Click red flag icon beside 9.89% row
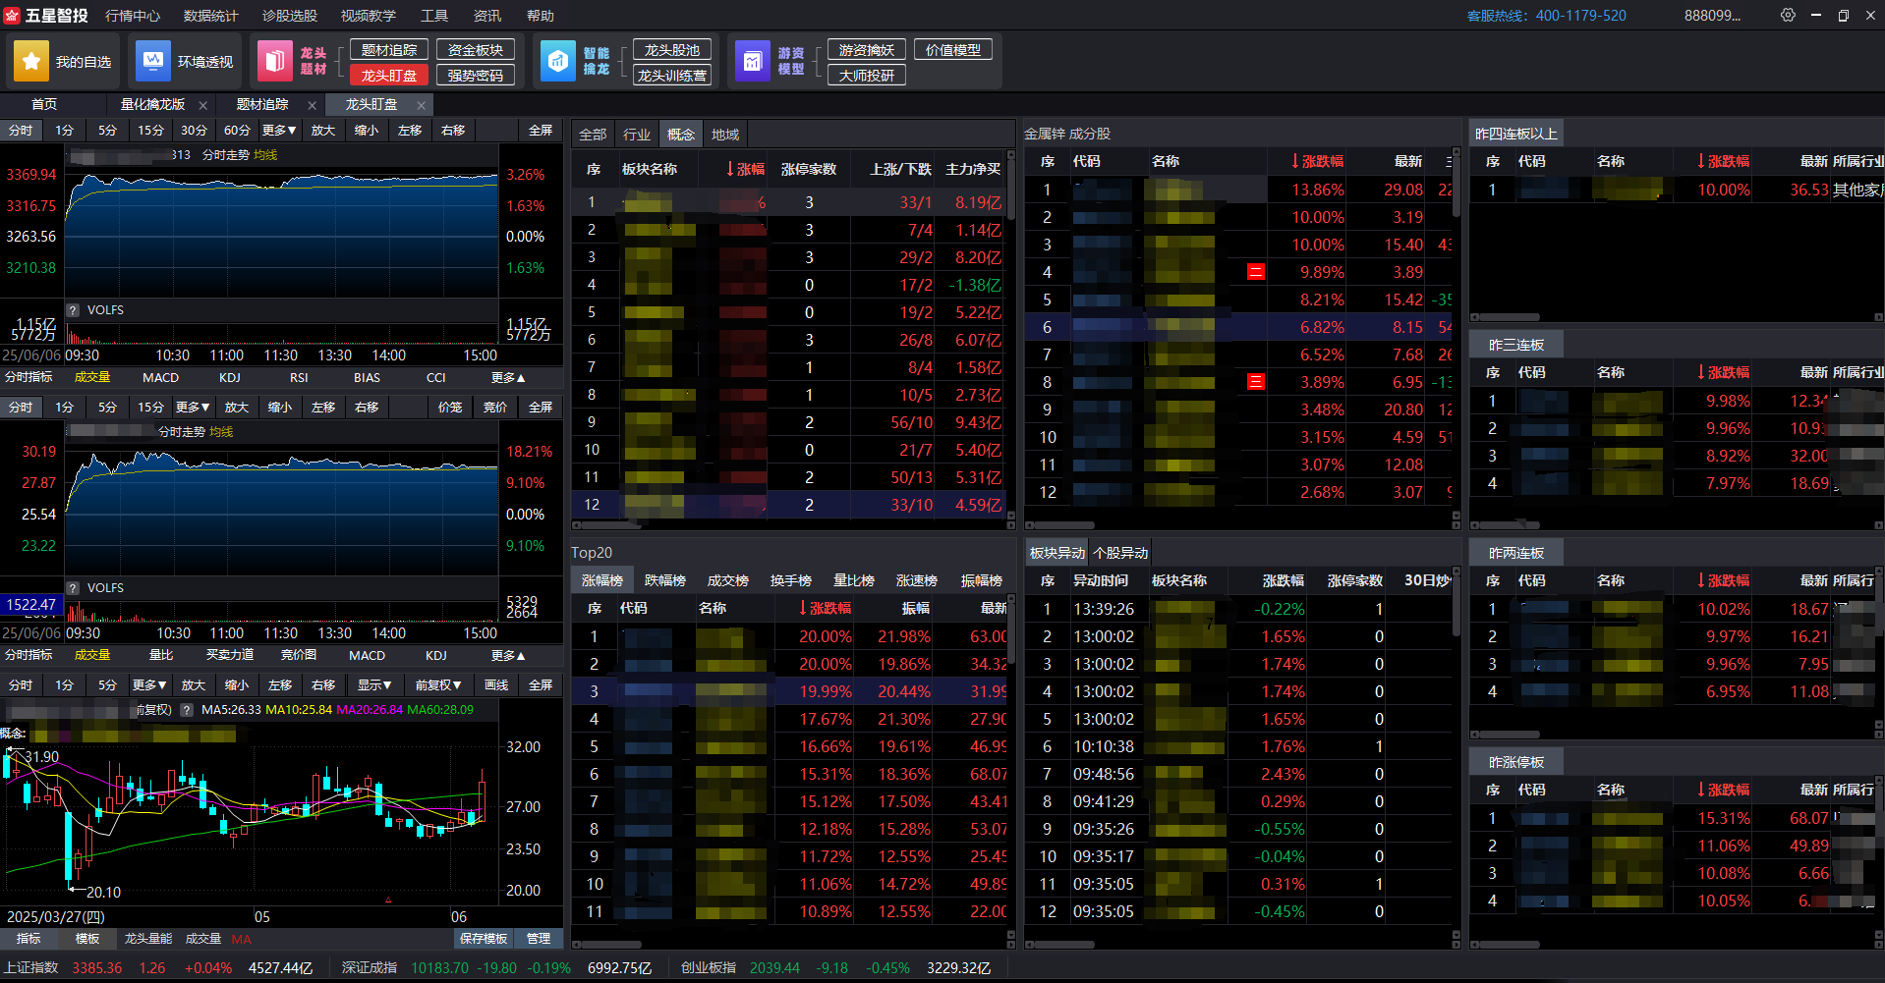Viewport: 1885px width, 983px height. (1256, 272)
